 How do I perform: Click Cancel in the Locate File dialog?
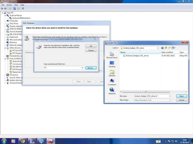pyautogui.click(x=182, y=100)
